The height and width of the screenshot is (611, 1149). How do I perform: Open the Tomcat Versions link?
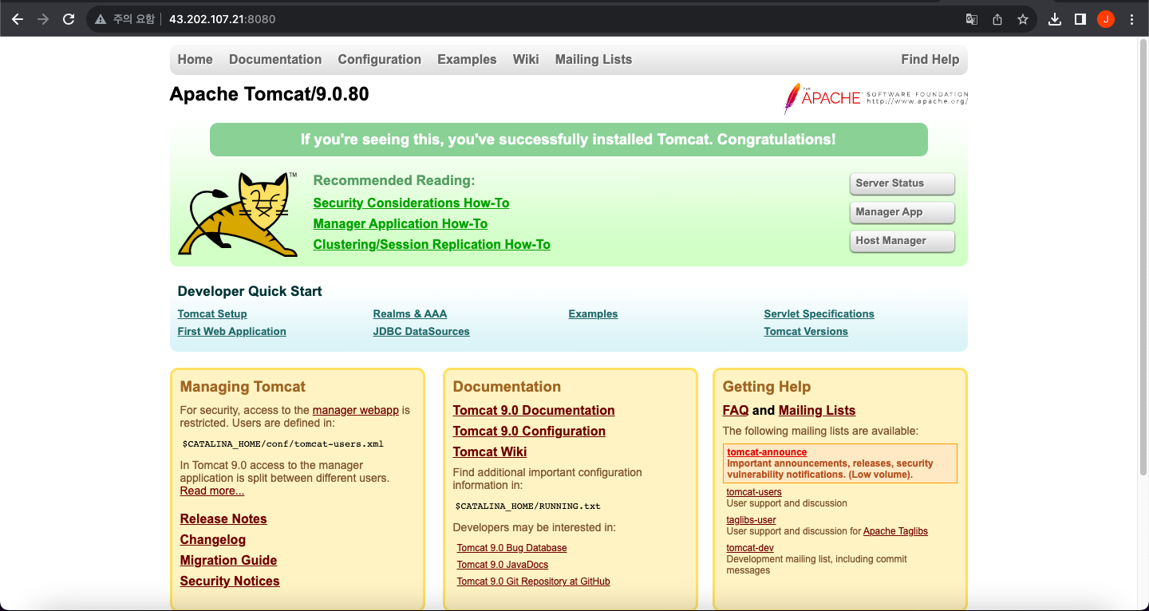click(806, 331)
